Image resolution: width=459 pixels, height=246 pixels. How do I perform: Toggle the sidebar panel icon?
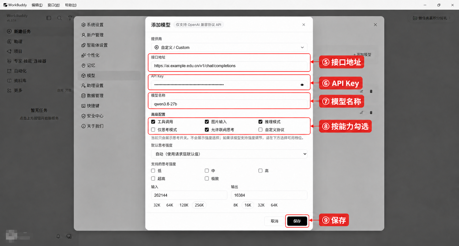click(x=49, y=18)
